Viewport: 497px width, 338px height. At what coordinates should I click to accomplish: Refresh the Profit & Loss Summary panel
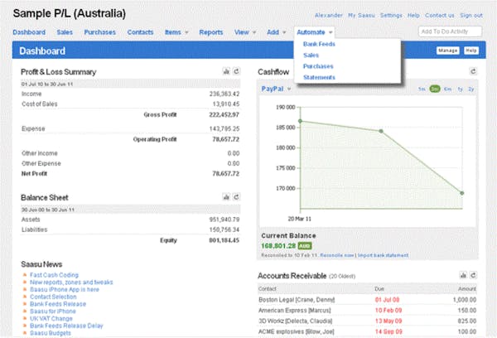pos(236,71)
